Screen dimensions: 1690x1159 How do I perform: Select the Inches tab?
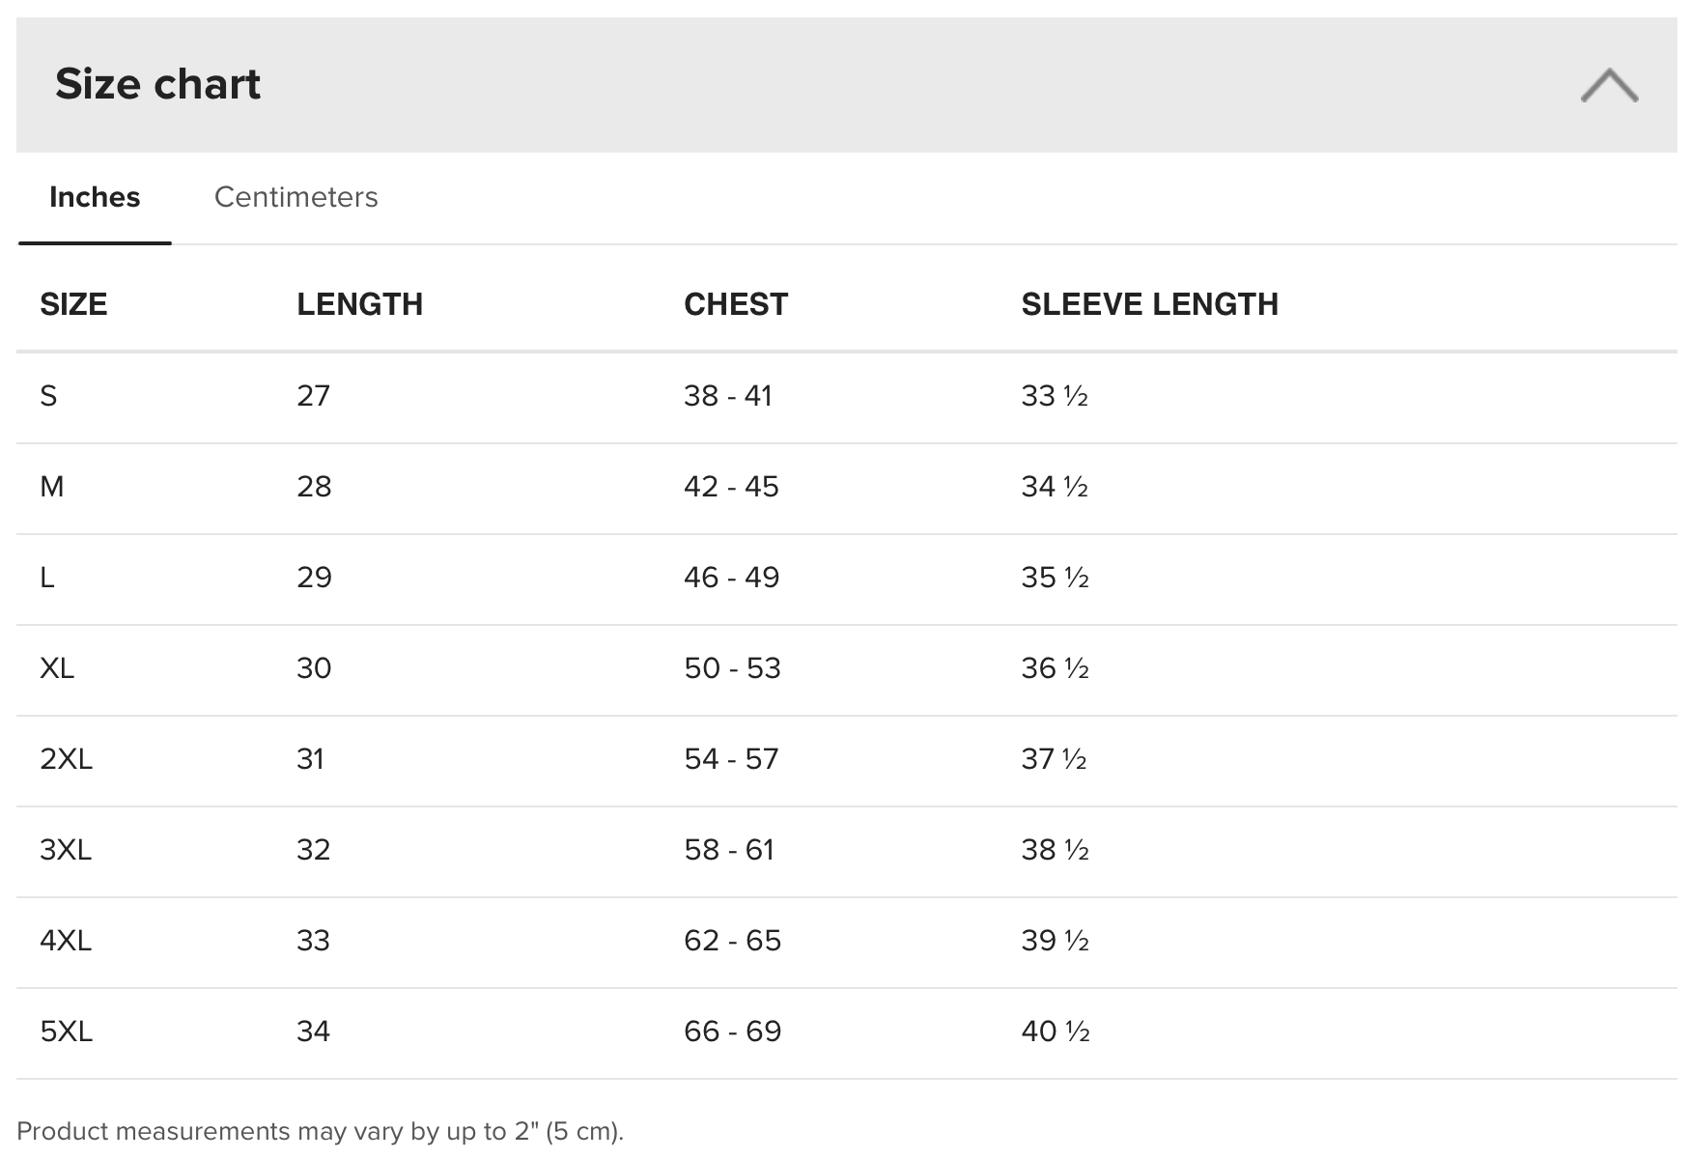click(x=95, y=197)
